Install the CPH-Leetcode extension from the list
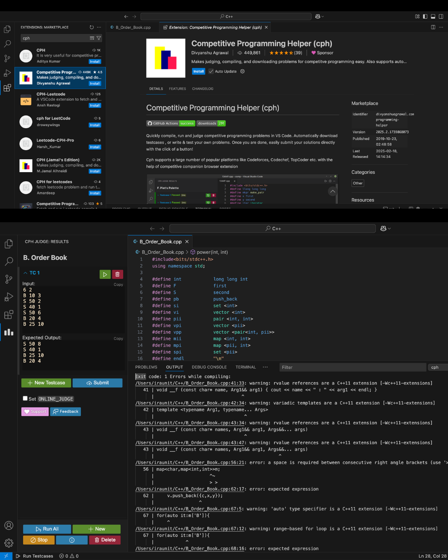The image size is (448, 560). point(95,105)
